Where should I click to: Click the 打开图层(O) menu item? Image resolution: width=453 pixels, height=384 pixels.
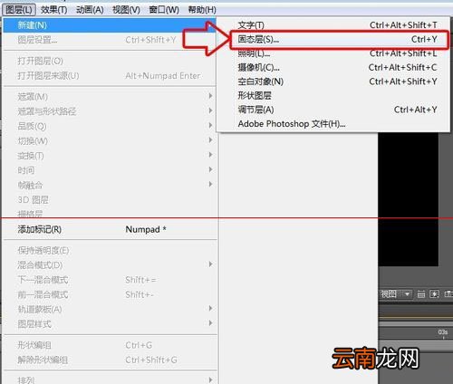111,61
